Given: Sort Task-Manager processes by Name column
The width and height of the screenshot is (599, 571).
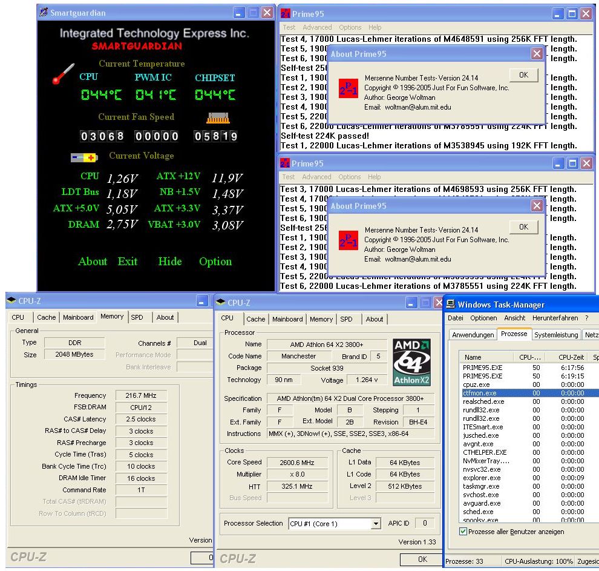Looking at the screenshot, I should [486, 357].
